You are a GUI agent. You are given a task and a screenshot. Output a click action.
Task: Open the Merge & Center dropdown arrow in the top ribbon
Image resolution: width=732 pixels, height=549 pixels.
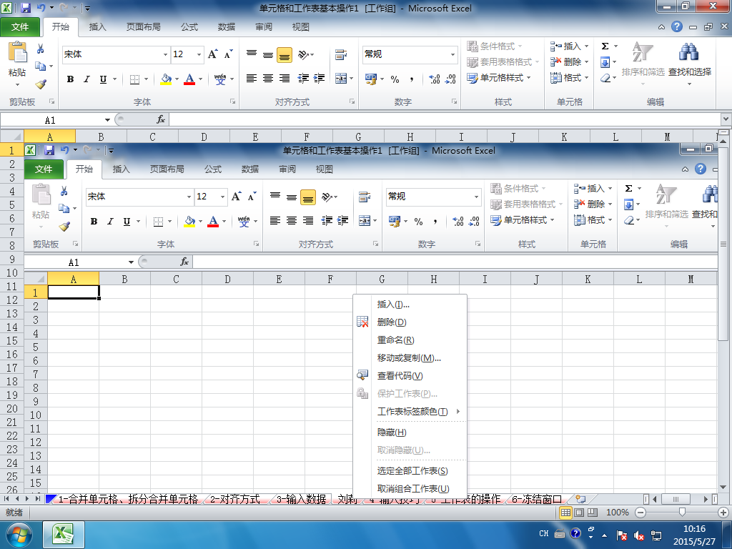[x=352, y=79]
